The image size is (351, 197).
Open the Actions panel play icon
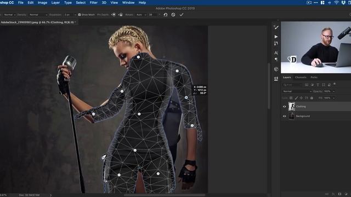click(x=276, y=37)
